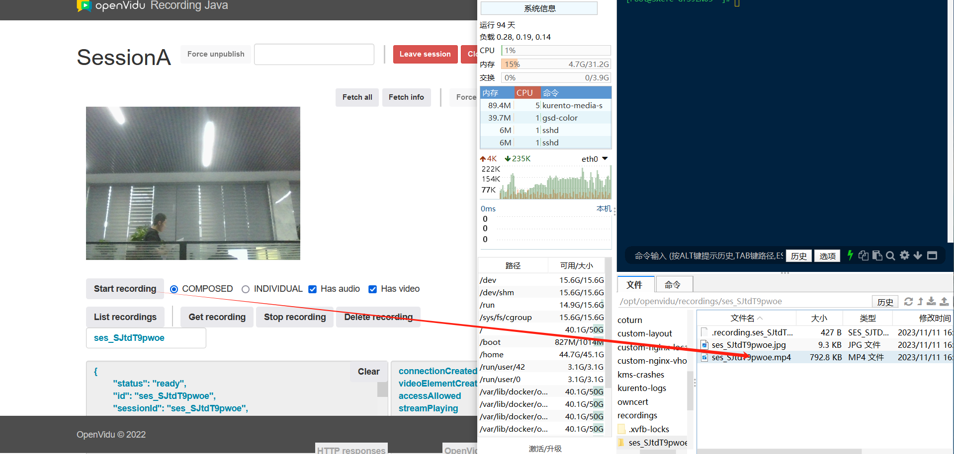Select the recordings folder in the tree
This screenshot has height=454, width=954.
pyautogui.click(x=637, y=415)
